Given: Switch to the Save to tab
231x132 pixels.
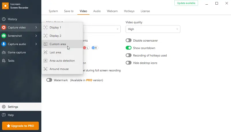Looking at the screenshot, I should [x=69, y=11].
